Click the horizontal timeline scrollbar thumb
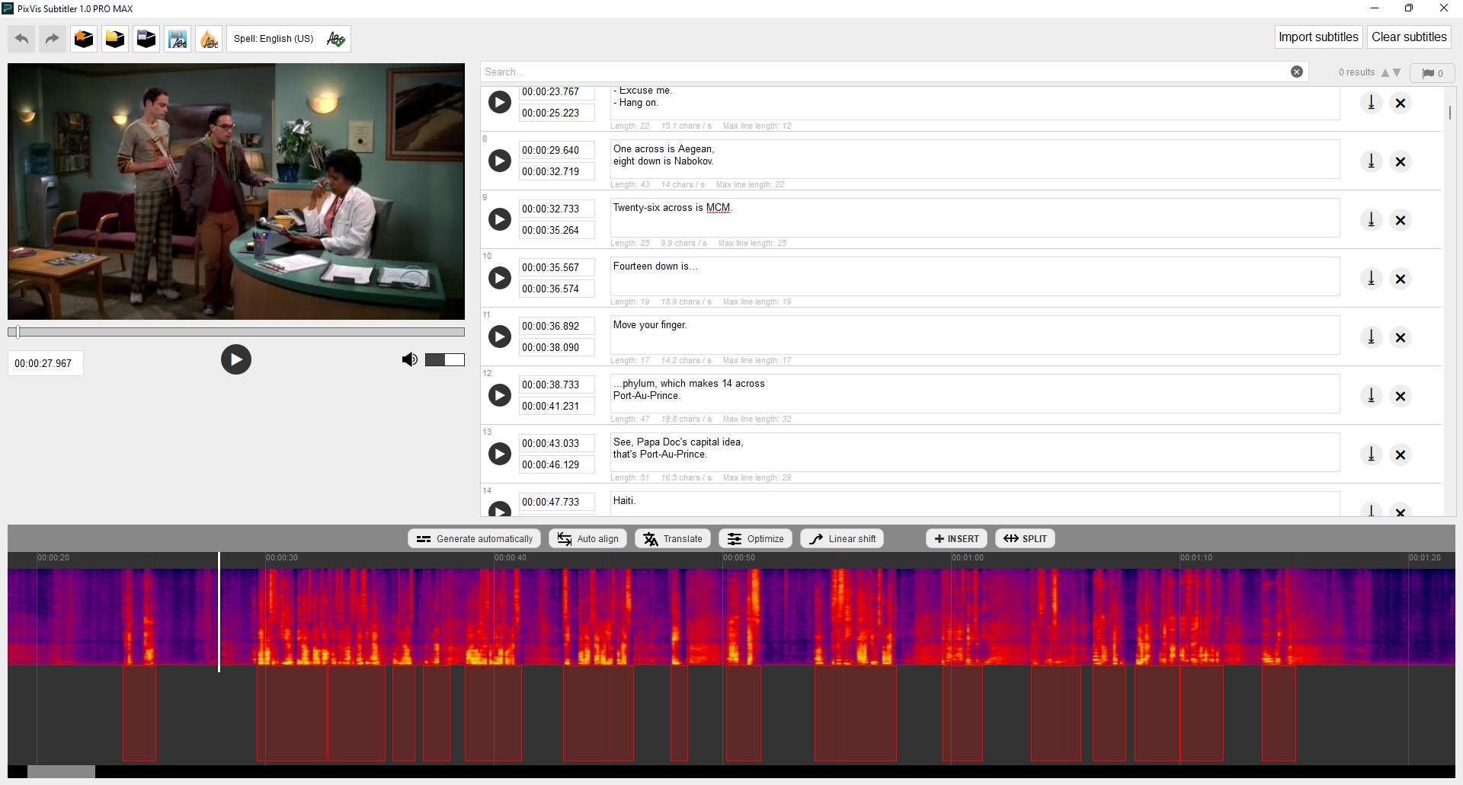 point(61,771)
